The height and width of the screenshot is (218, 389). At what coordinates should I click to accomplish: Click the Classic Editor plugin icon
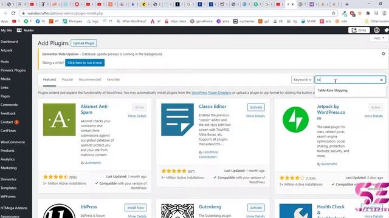[177, 120]
